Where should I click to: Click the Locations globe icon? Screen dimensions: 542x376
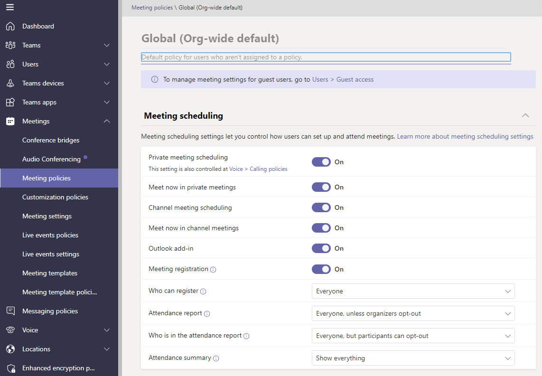10,349
